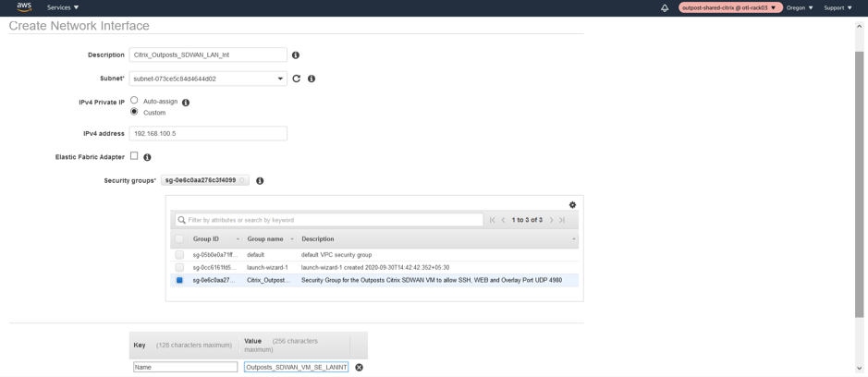Click the IPv4 address field
This screenshot has width=868, height=377.
[208, 133]
